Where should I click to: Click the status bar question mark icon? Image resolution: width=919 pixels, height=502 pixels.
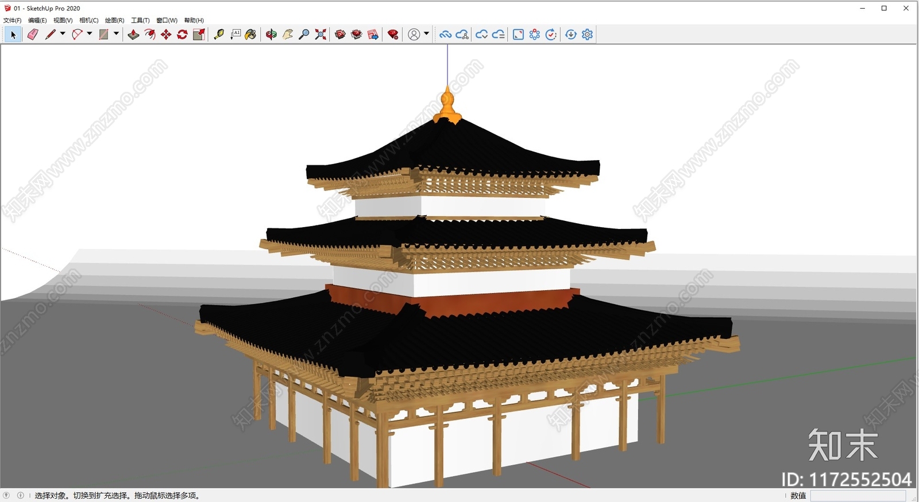click(x=6, y=495)
